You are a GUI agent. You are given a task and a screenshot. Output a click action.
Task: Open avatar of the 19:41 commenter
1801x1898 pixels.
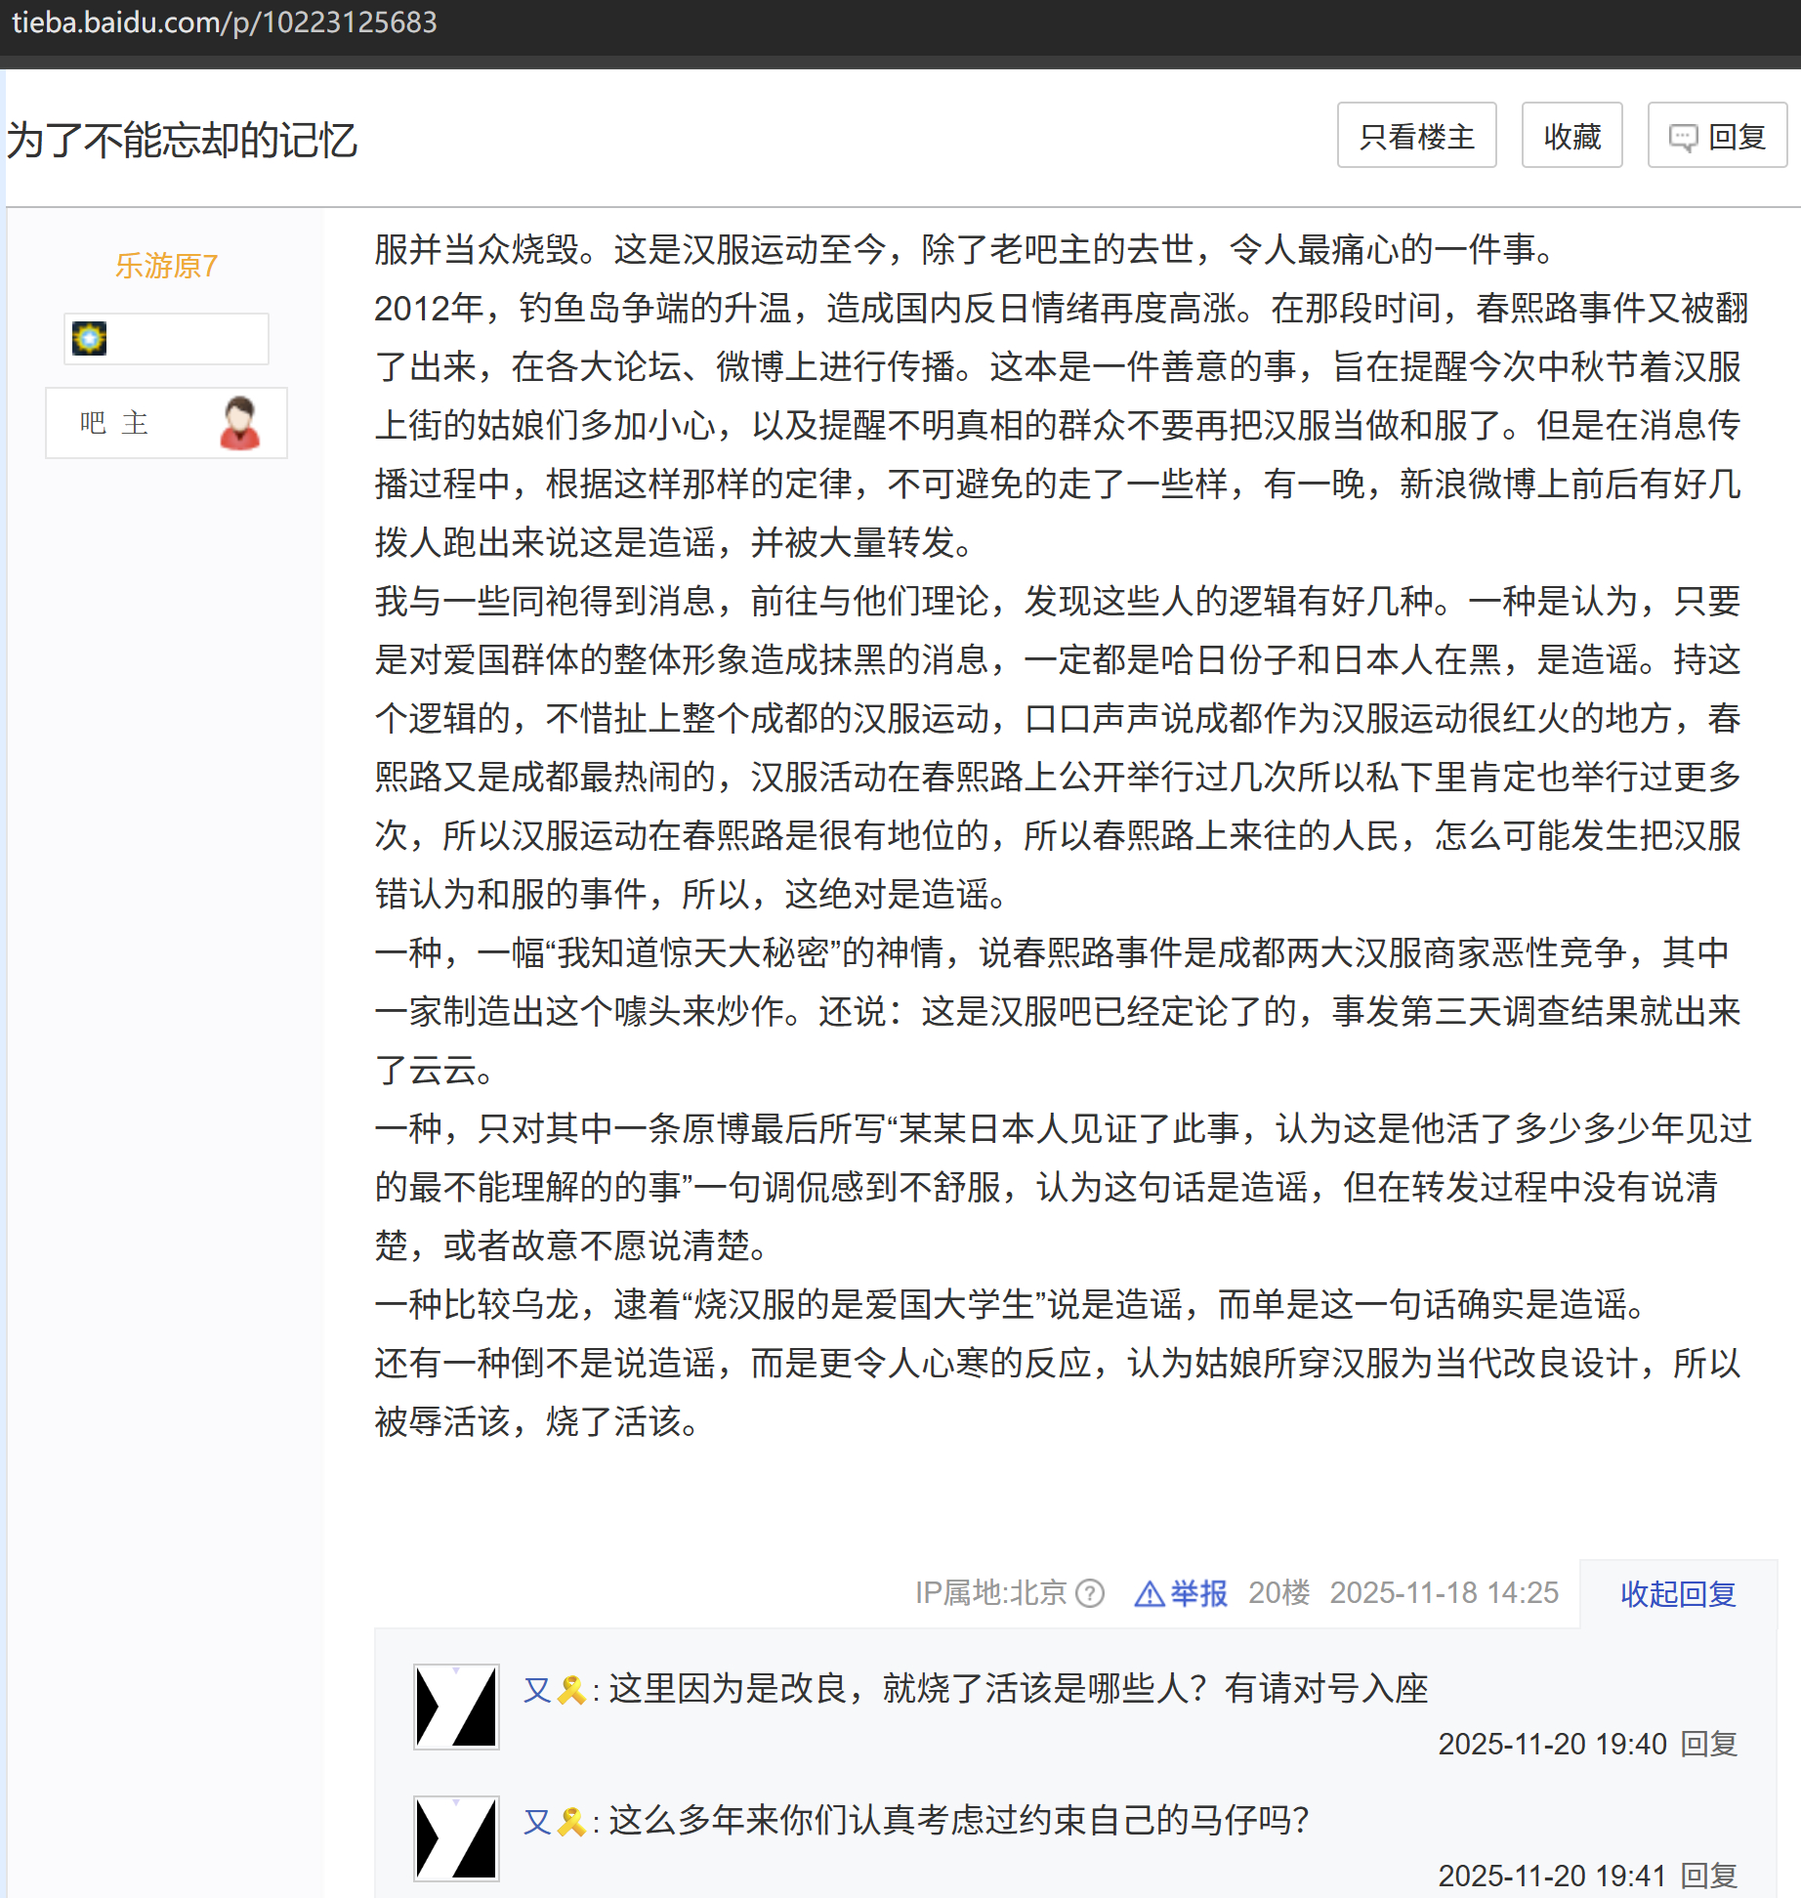[456, 1838]
